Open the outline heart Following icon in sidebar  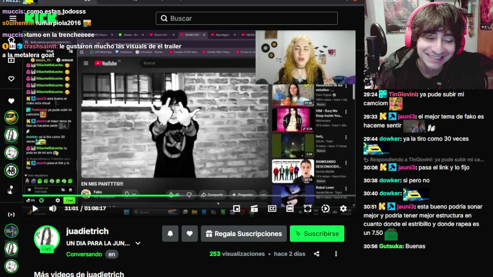[x=11, y=79]
